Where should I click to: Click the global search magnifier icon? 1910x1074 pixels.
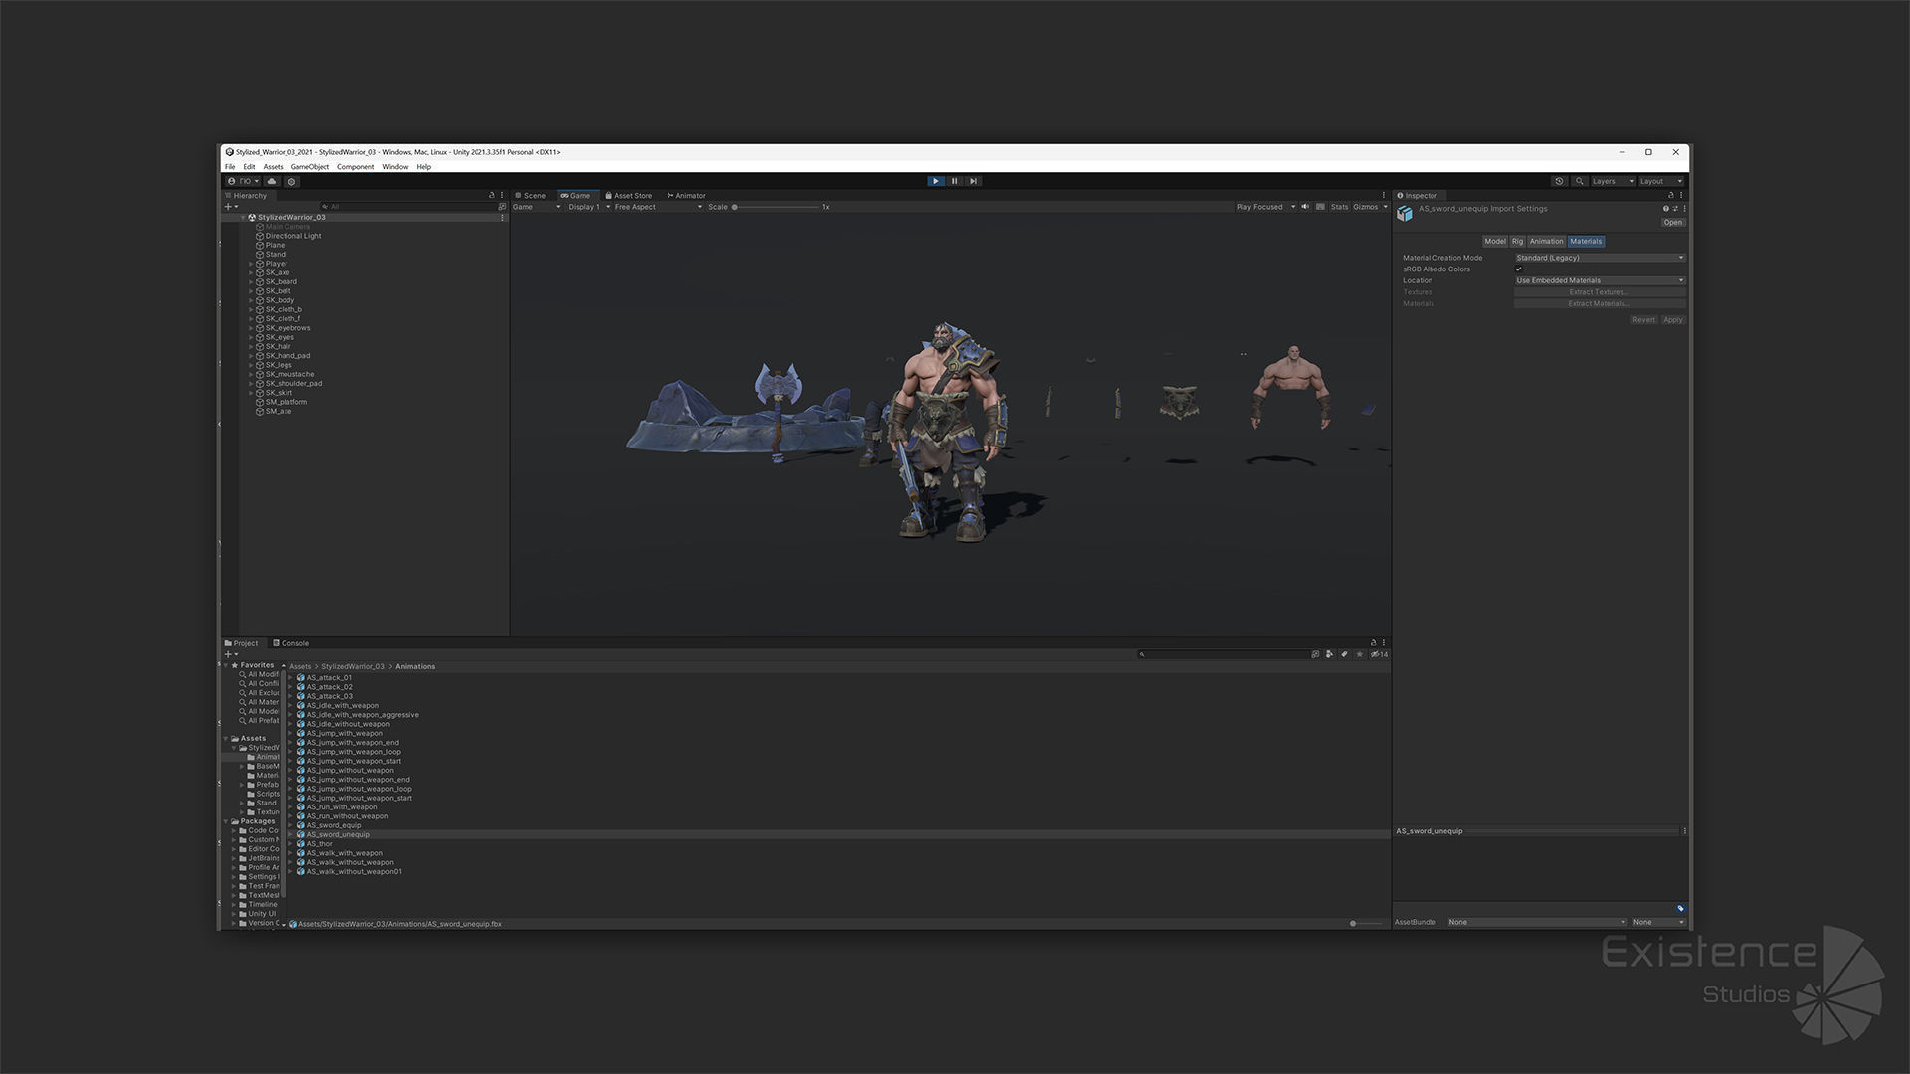pyautogui.click(x=1579, y=181)
